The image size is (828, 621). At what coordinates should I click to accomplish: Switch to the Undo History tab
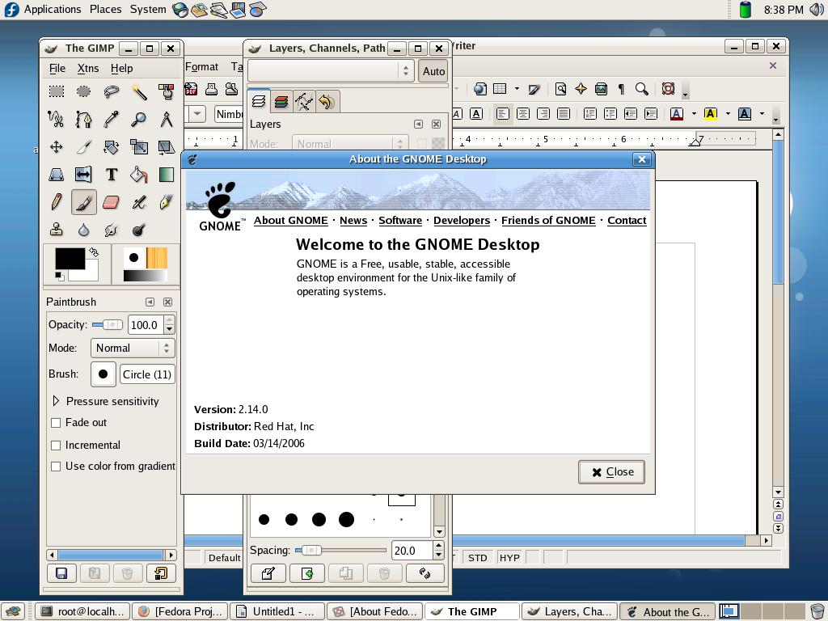click(327, 101)
